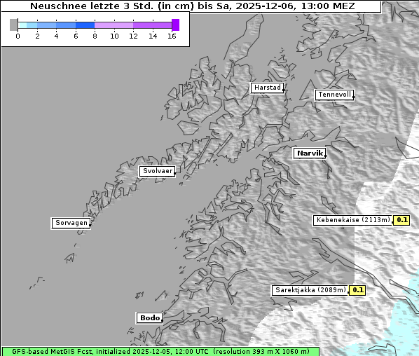Click the gray zero-snow swatch in legend
The width and height of the screenshot is (419, 356).
(13, 25)
